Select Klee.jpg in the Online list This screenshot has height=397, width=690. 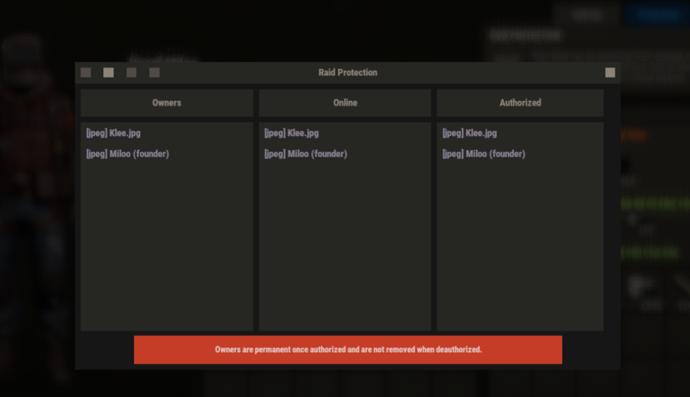(291, 133)
